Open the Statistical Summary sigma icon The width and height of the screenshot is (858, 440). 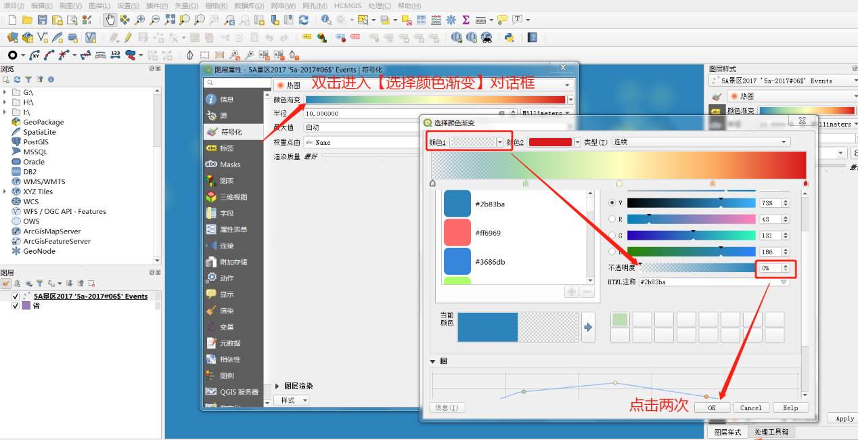466,20
